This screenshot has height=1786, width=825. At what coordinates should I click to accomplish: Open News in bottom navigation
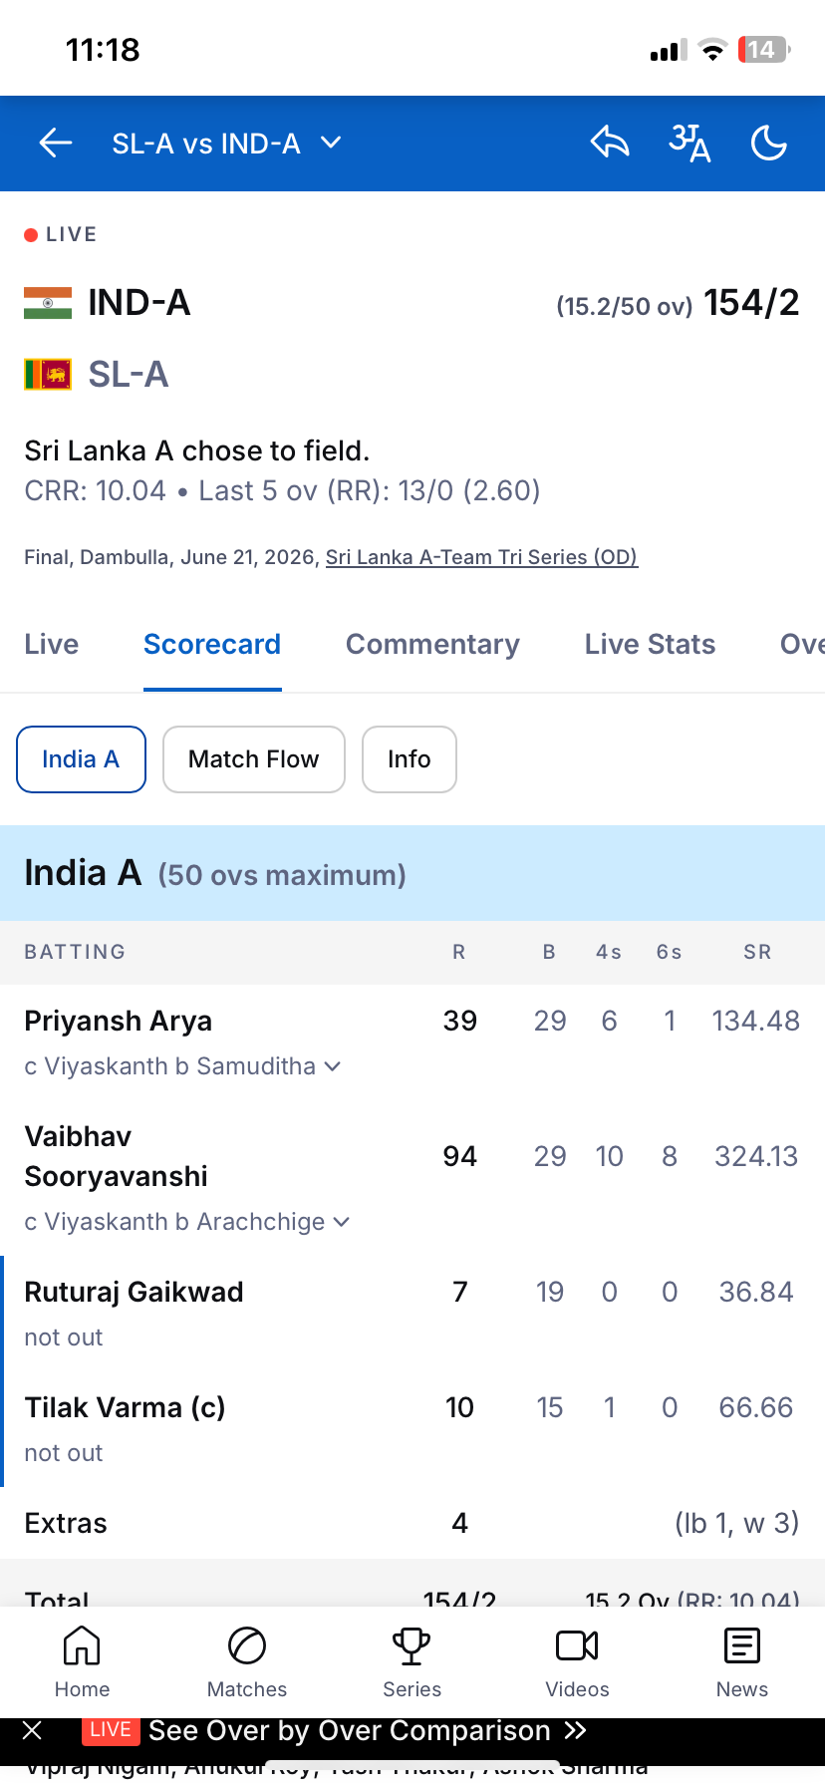[742, 1662]
